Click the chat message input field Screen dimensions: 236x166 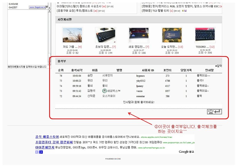pos(33,67)
